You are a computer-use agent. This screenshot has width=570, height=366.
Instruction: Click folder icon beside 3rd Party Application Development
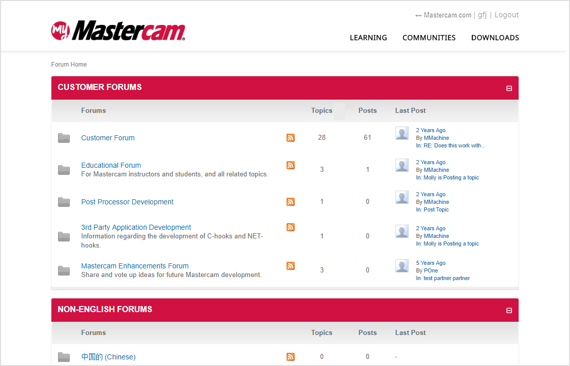pyautogui.click(x=64, y=236)
